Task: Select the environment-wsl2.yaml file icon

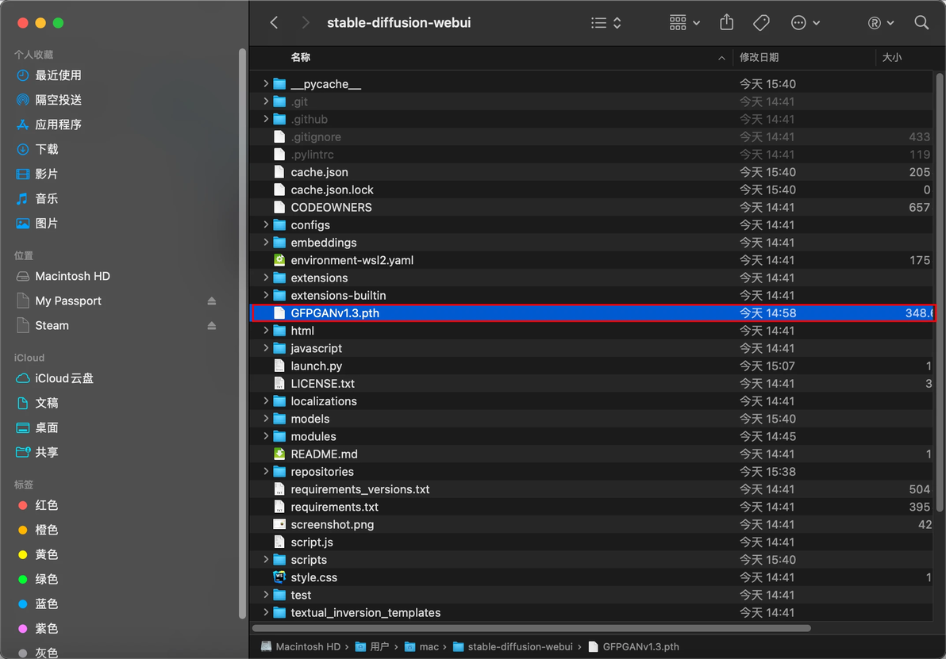Action: pos(279,260)
